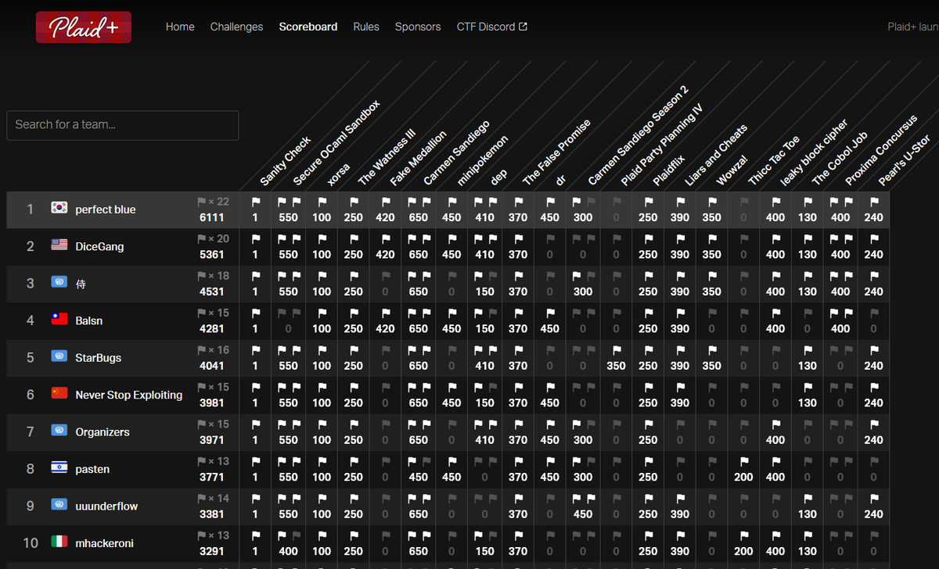
Task: Open the Challenges page
Action: coord(236,27)
